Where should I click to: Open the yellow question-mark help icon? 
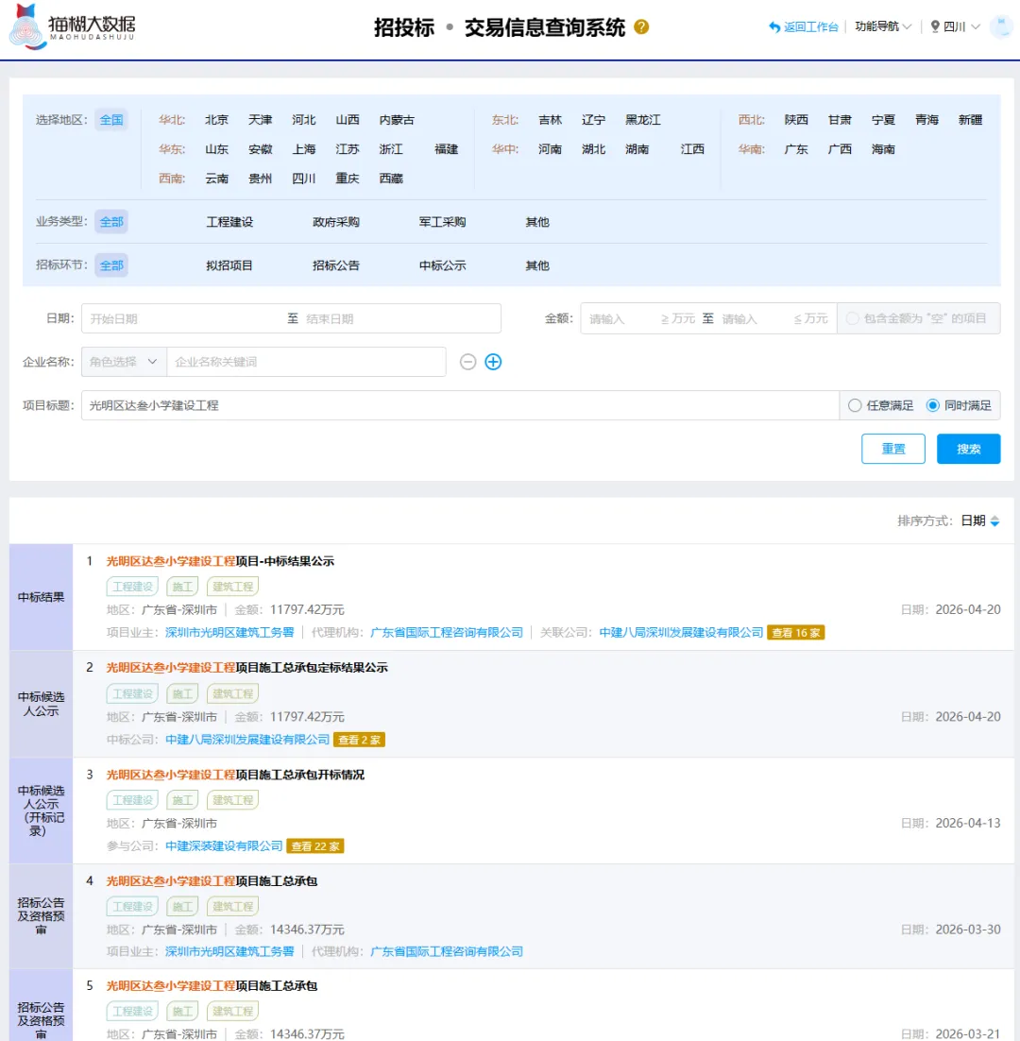[641, 27]
